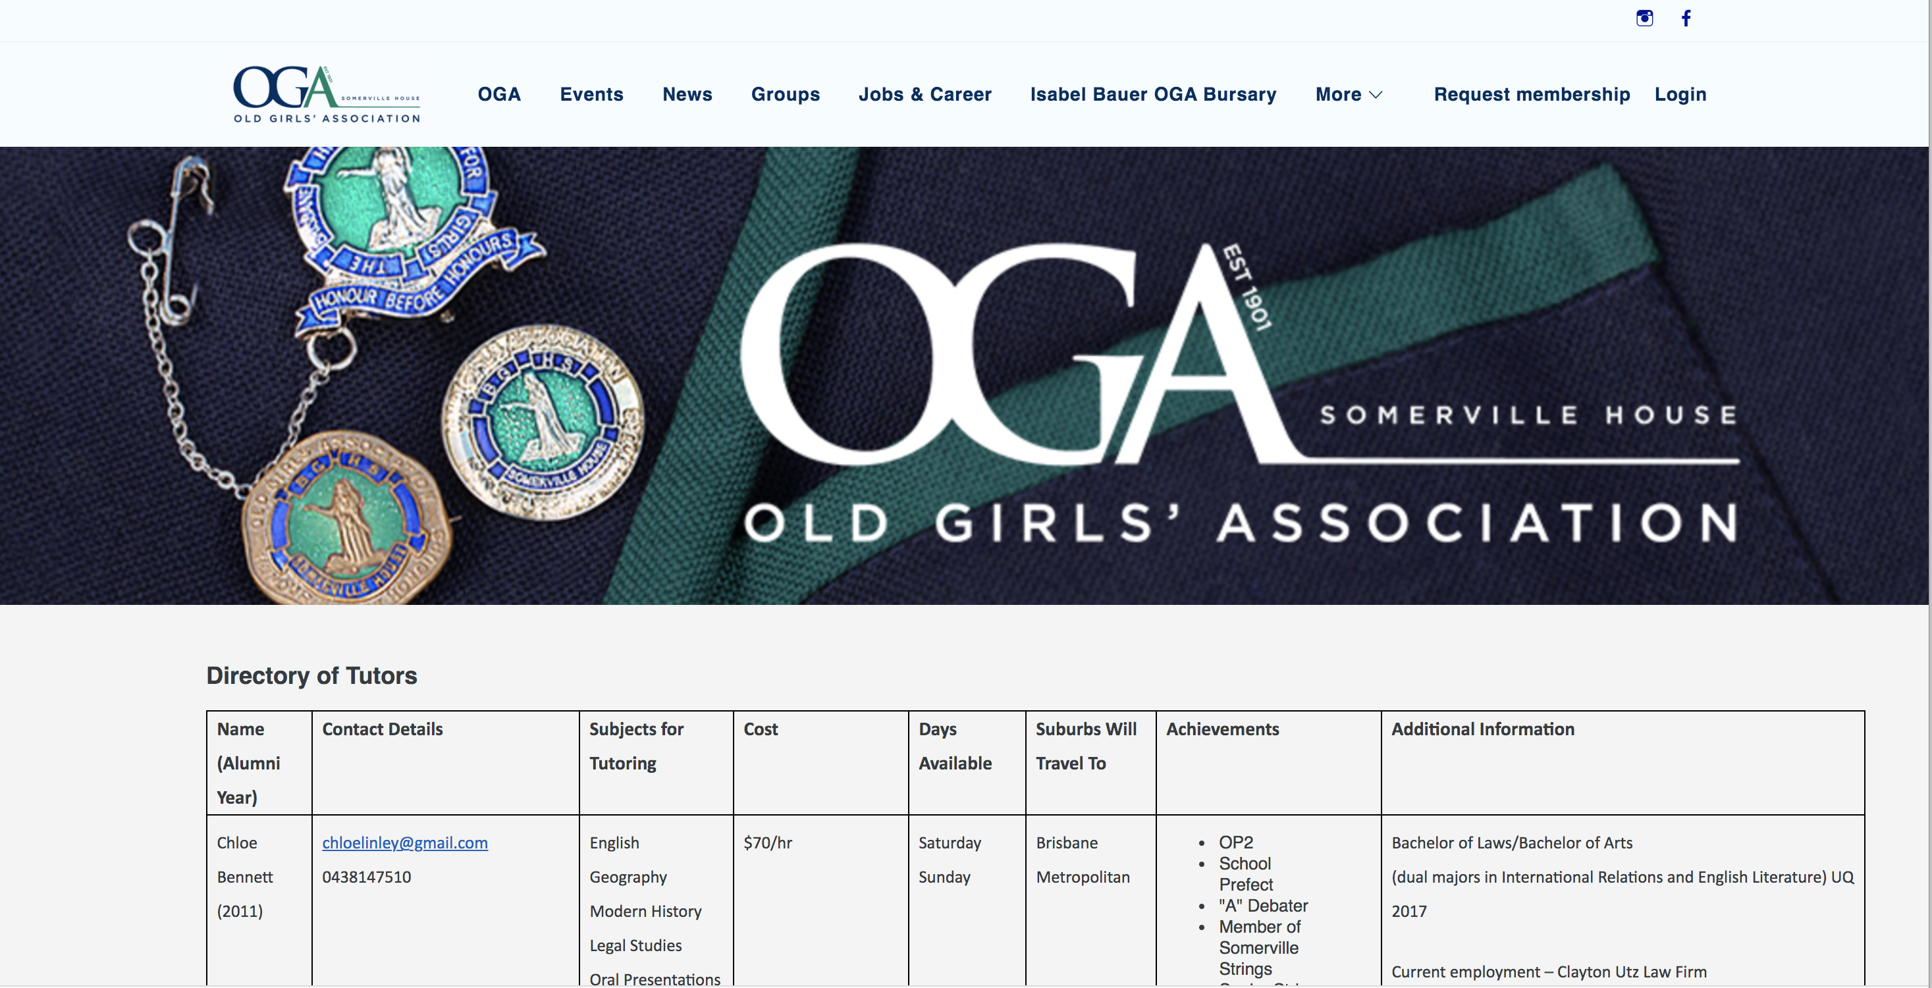
Task: Click the "A" Debater achievement bullet
Action: [x=1263, y=906]
